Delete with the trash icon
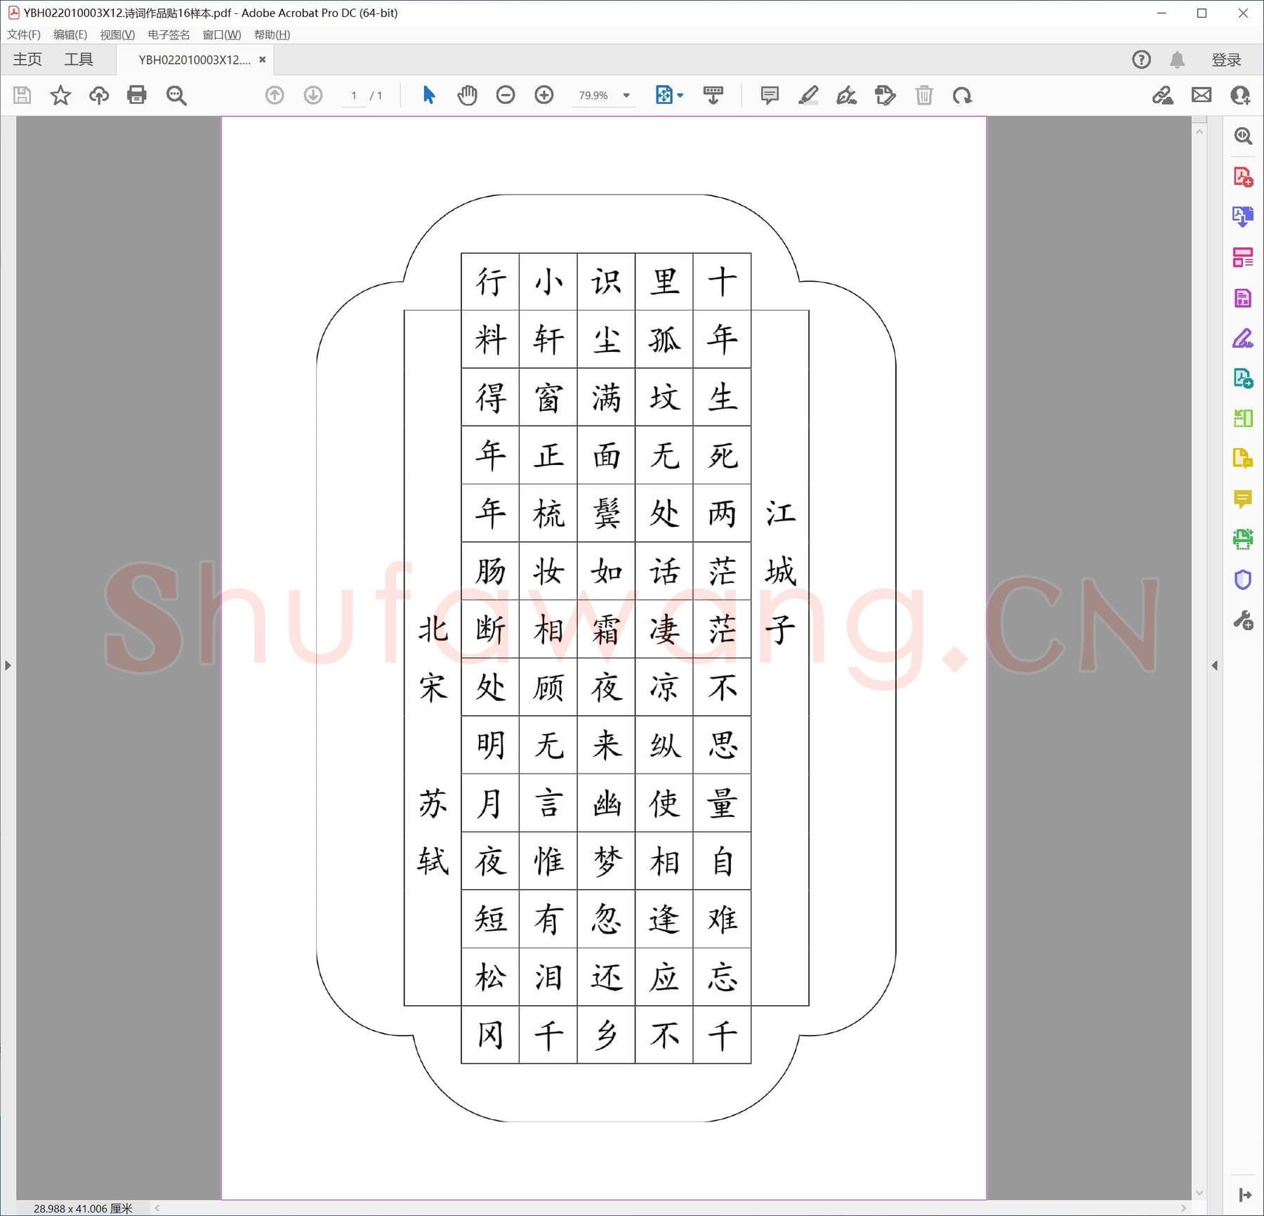The height and width of the screenshot is (1216, 1264). click(x=924, y=95)
